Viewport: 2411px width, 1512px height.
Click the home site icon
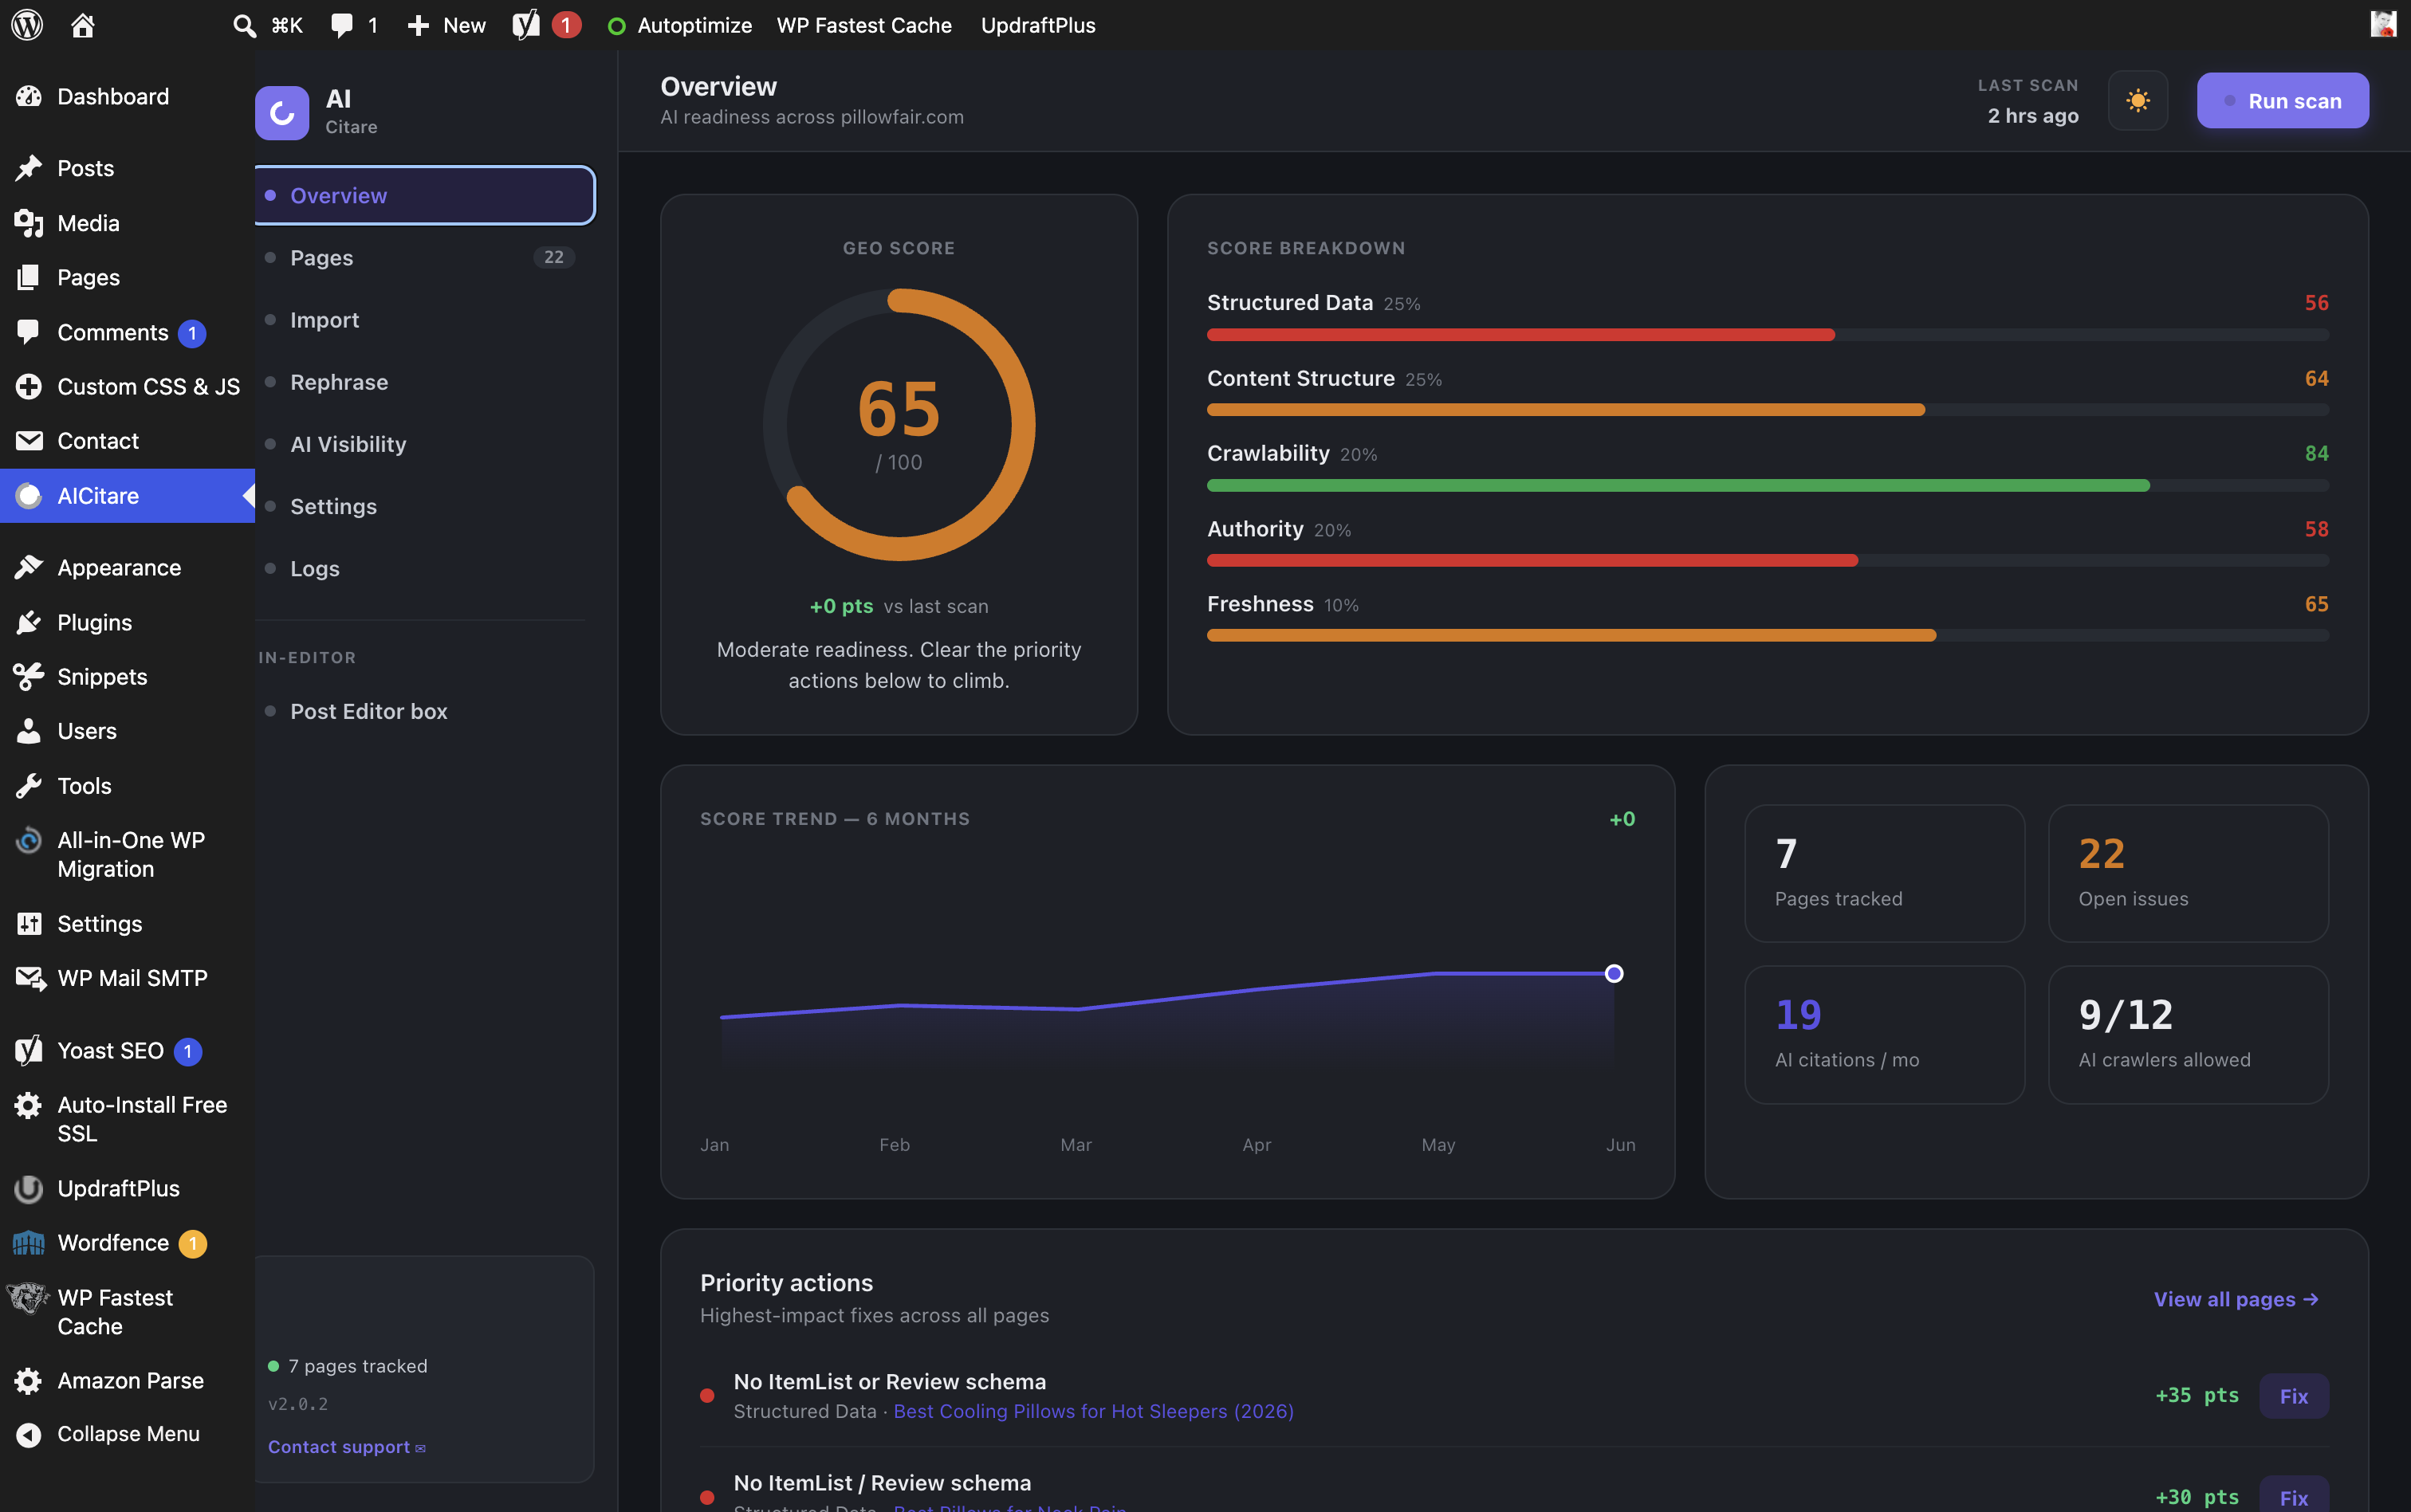point(83,25)
